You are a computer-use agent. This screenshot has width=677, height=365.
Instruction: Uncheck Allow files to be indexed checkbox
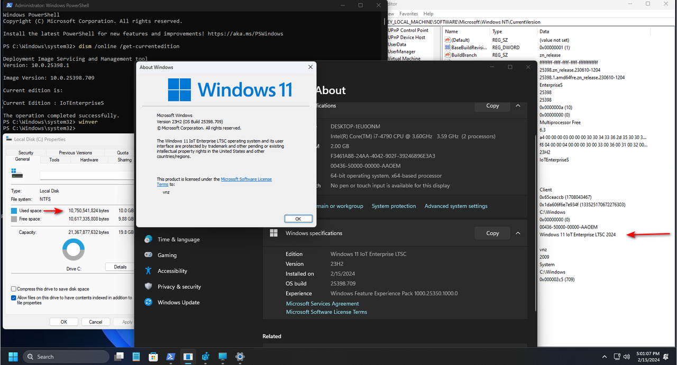pyautogui.click(x=14, y=297)
